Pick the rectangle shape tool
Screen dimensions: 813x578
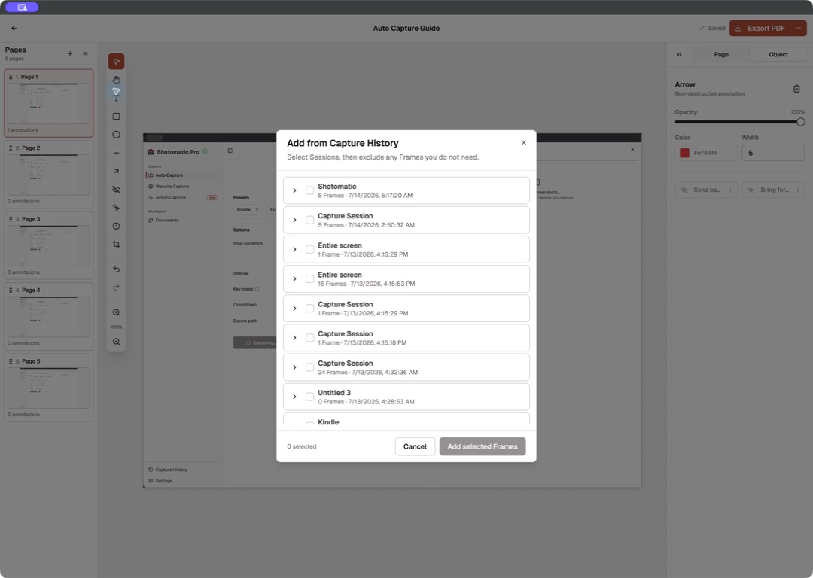116,116
